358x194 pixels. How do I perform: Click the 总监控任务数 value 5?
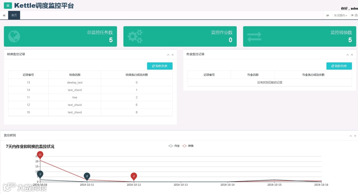tap(111, 40)
